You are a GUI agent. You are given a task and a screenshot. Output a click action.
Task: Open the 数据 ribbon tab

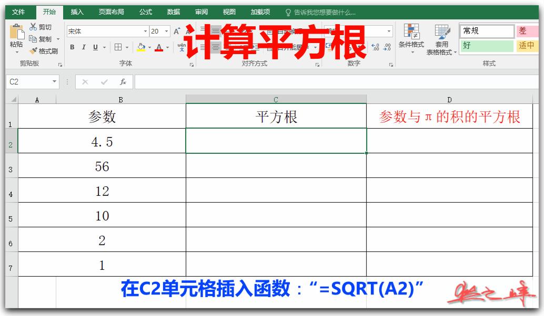(x=174, y=12)
